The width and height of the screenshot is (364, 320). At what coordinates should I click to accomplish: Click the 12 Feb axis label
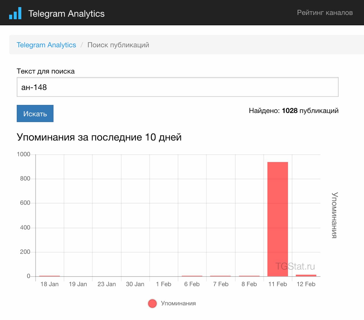306,284
